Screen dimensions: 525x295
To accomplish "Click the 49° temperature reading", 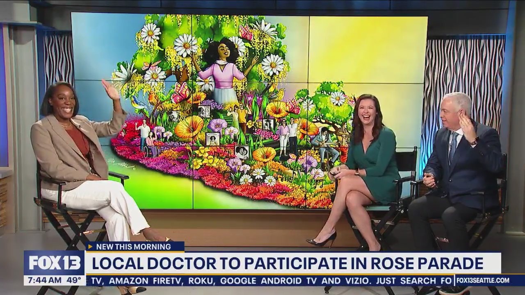I will pyautogui.click(x=75, y=281).
